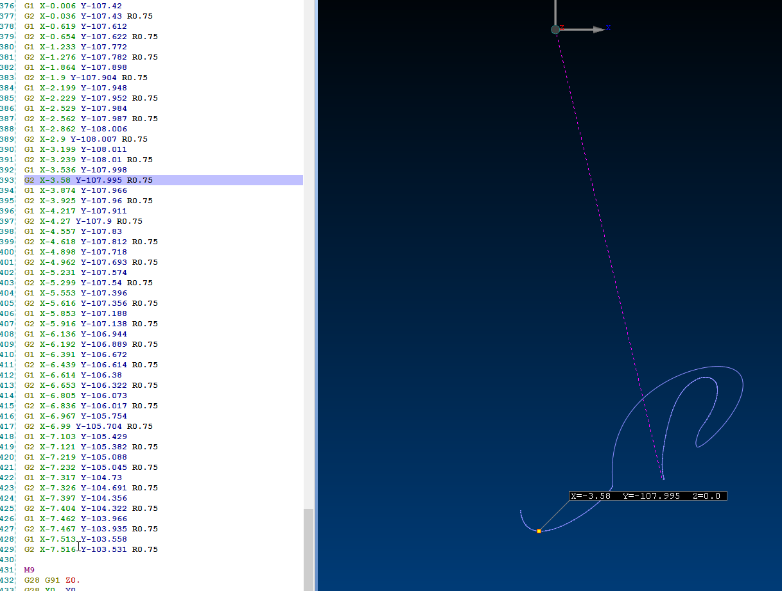Screen dimensions: 782x591
Task: Click the origin point gizmo in the viewport
Action: [x=555, y=29]
